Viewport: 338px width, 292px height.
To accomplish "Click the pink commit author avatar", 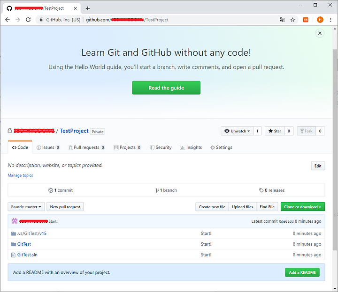I will click(15, 221).
